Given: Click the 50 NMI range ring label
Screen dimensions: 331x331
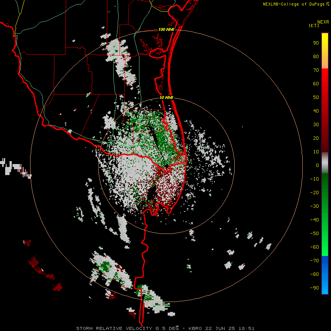Looking at the screenshot, I should coord(166,97).
